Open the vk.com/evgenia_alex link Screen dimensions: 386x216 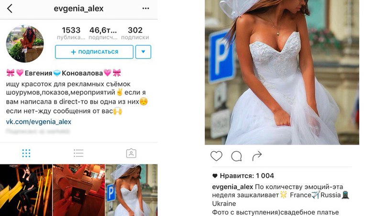tap(39, 122)
